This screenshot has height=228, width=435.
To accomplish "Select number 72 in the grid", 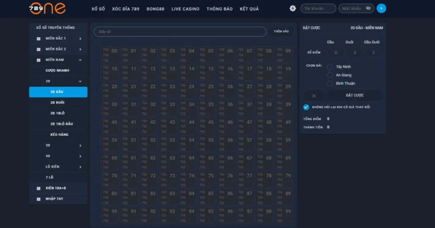I will (x=148, y=180).
